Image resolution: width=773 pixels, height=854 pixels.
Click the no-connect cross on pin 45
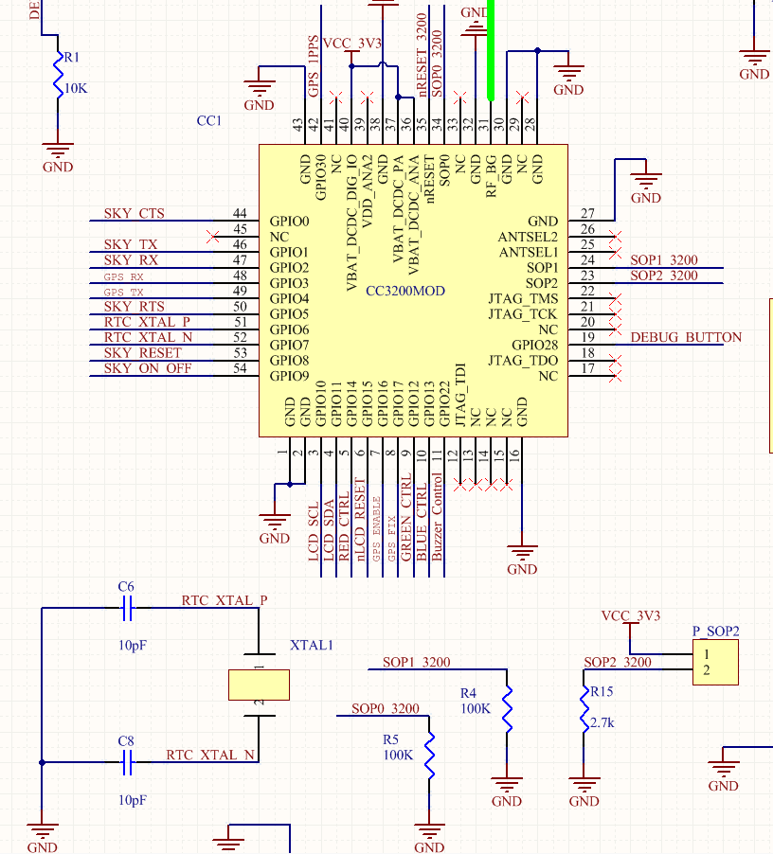point(213,237)
